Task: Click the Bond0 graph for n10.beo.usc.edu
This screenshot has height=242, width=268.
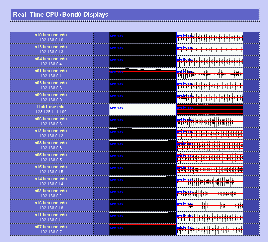Action: click(209, 38)
